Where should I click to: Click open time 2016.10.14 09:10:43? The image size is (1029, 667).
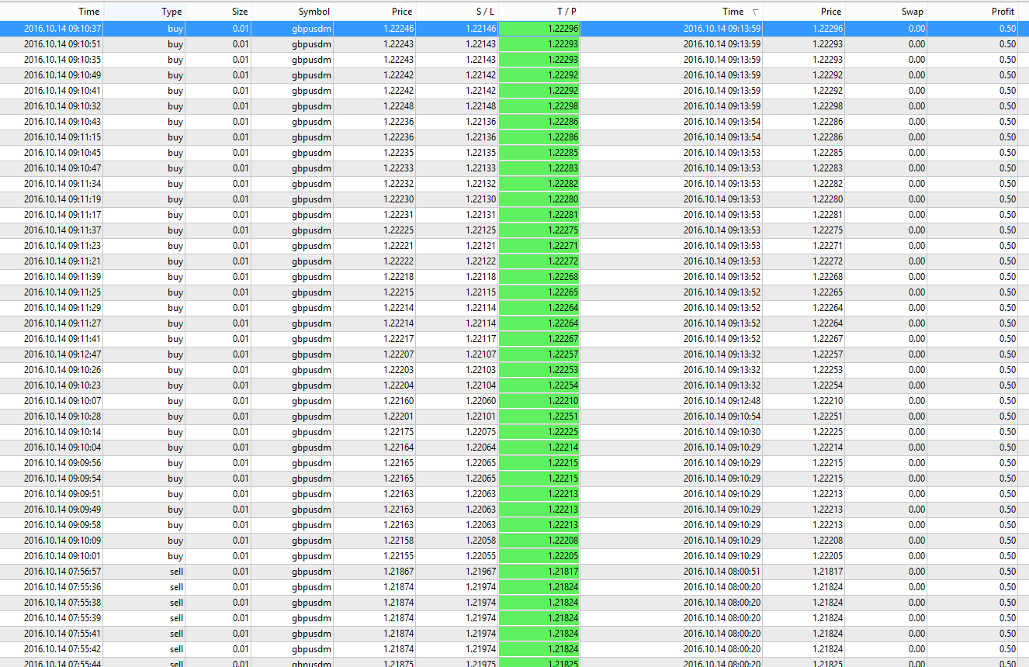pyautogui.click(x=62, y=122)
